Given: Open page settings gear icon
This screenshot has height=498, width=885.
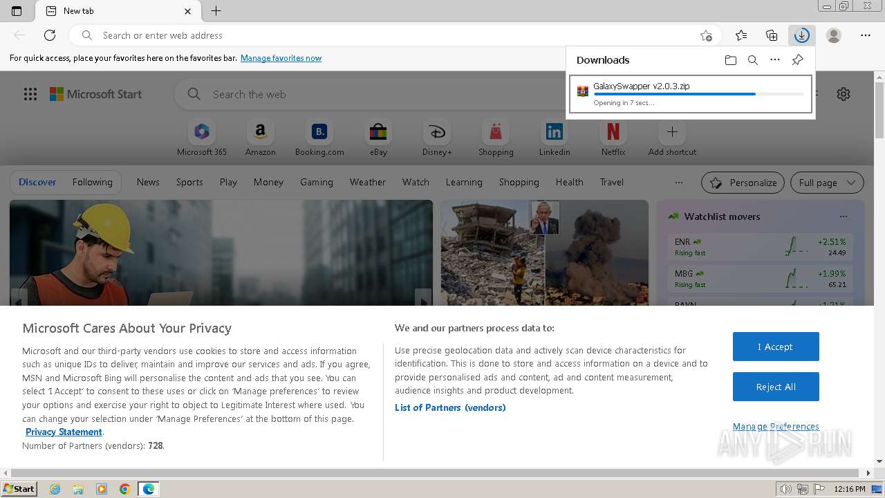Looking at the screenshot, I should point(844,94).
